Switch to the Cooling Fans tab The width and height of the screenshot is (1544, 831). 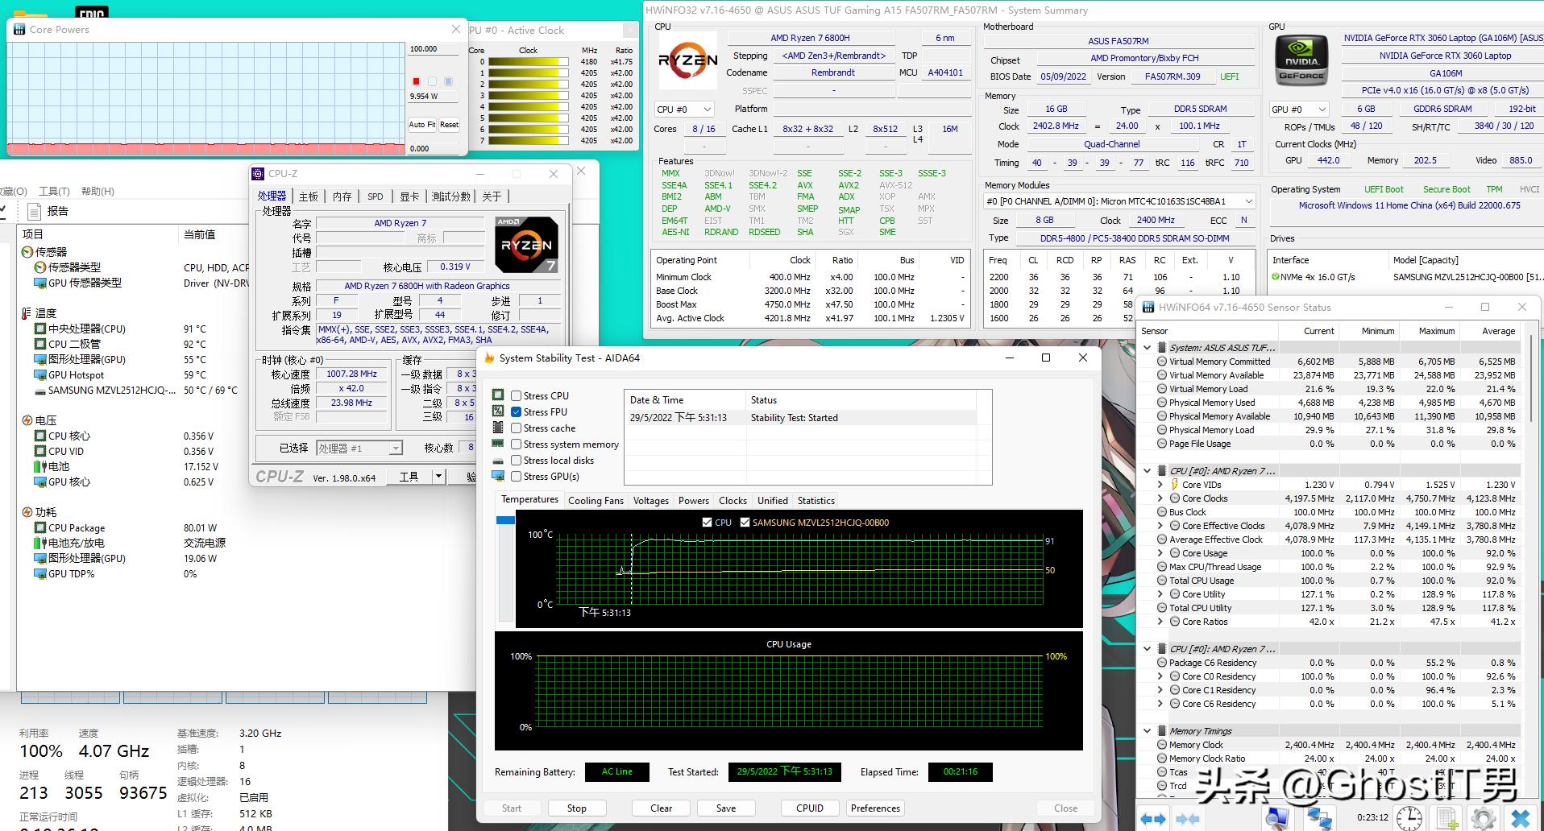(596, 501)
